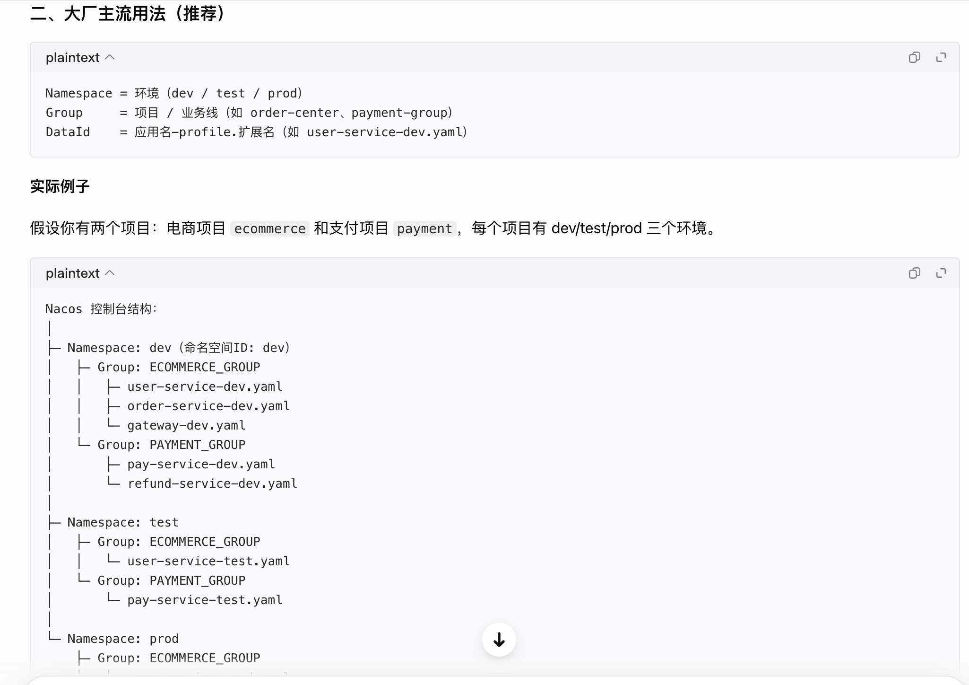Click the inline code payment
The image size is (969, 685).
(x=424, y=228)
